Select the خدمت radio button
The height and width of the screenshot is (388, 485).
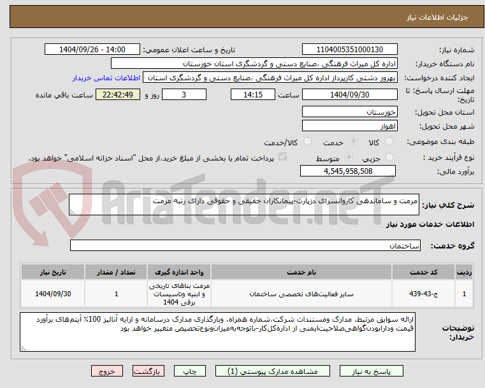tap(353, 141)
